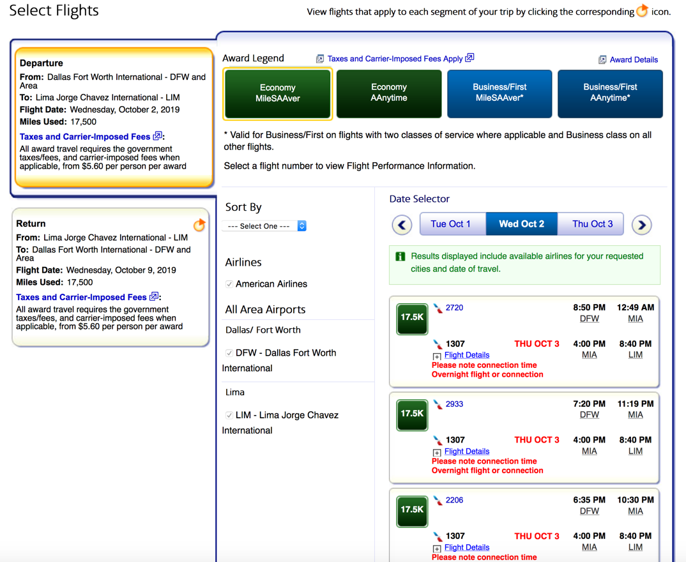The image size is (686, 562).
Task: Toggle DFW - Dallas Fort Worth International checkbox
Action: (x=229, y=353)
